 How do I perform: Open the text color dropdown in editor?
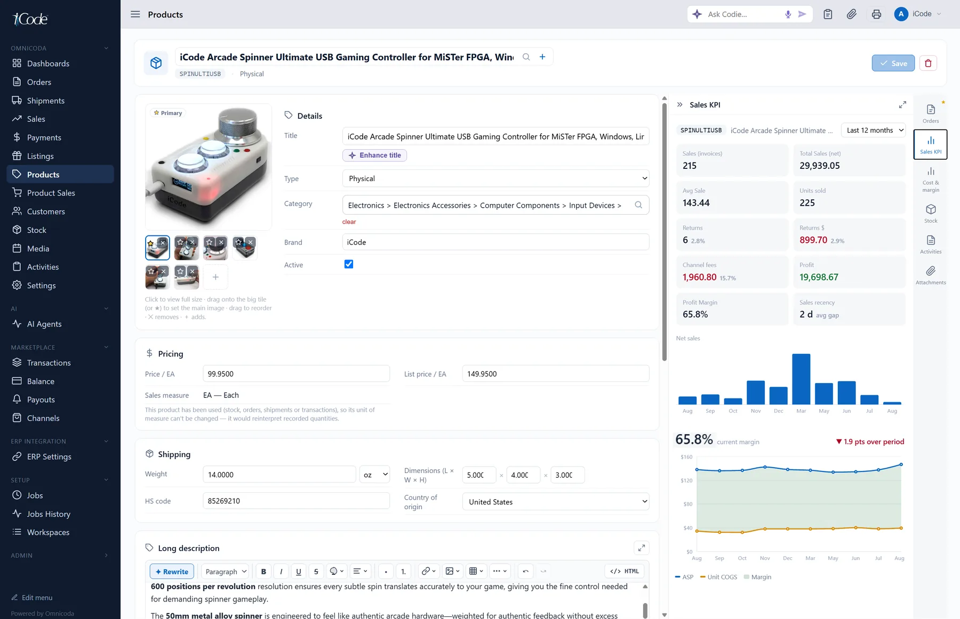336,571
